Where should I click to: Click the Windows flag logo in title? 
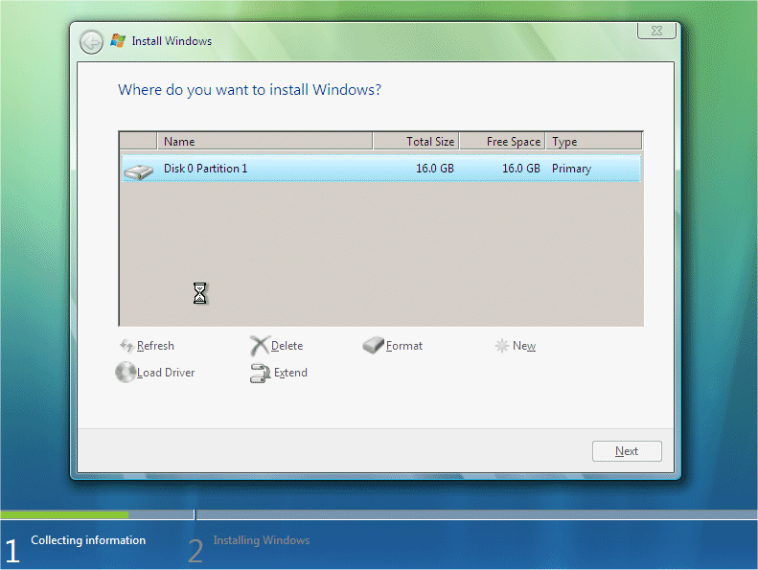coord(118,40)
